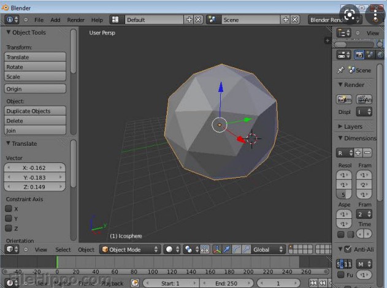Collapse the Translate operator panel

[9, 143]
